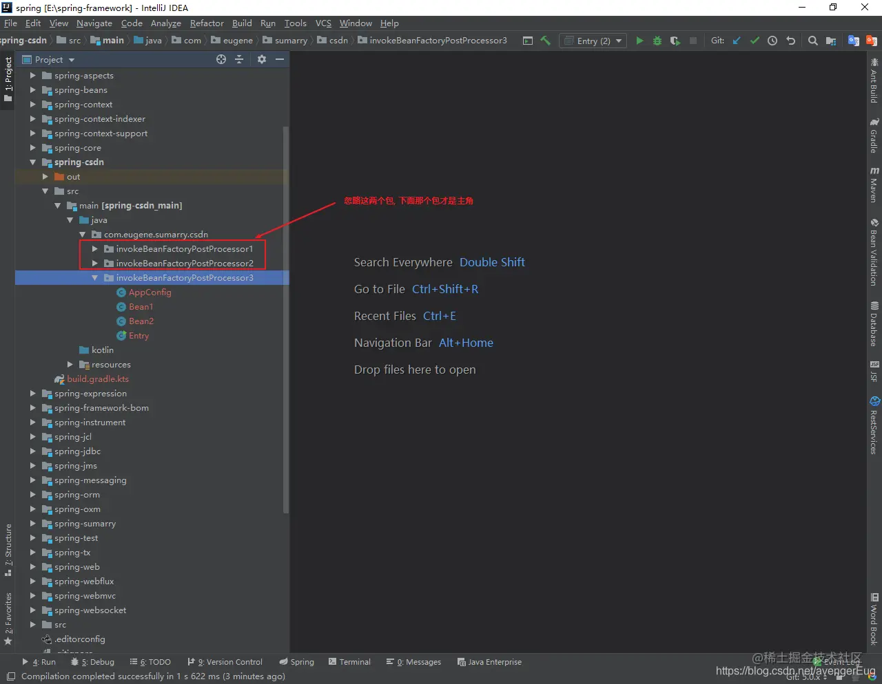Expand the out folder

pyautogui.click(x=45, y=177)
